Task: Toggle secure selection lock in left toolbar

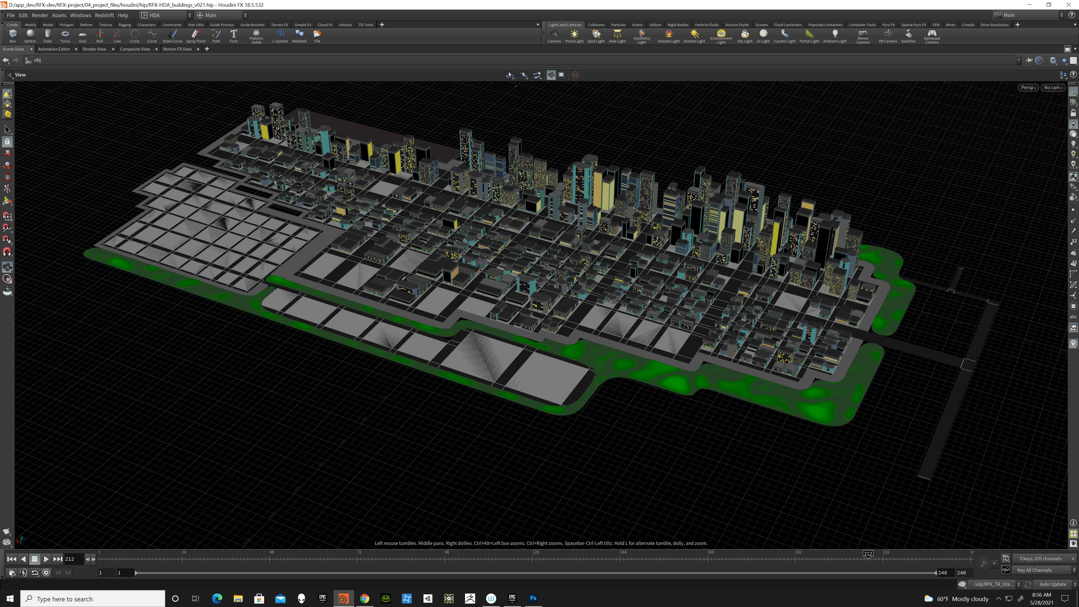Action: coord(7,142)
